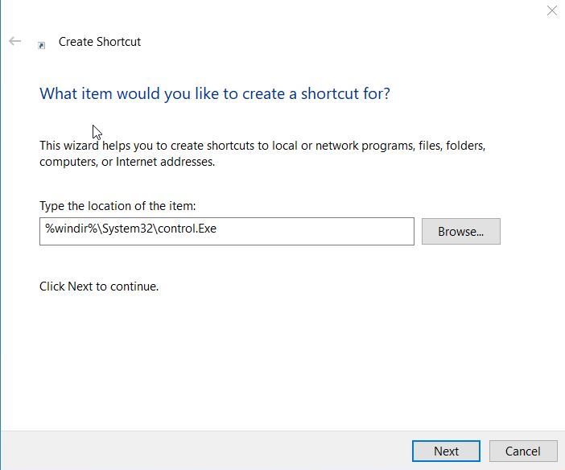Click the heading 'What item would you like'
565x470 pixels.
215,93
